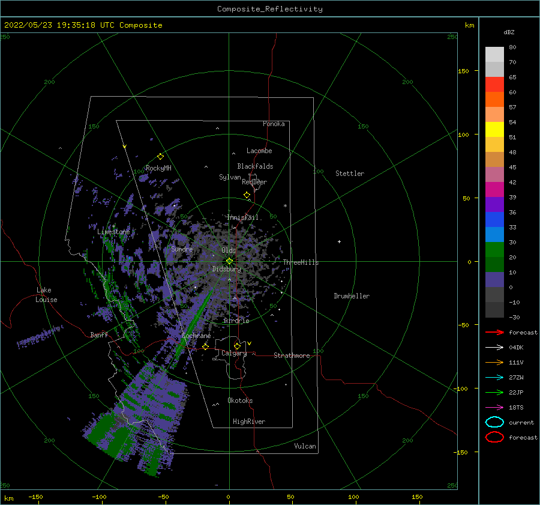
Task: Click the ThreeHills label
Action: pos(301,262)
